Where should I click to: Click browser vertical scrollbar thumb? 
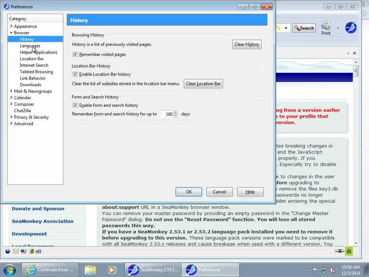click(x=356, y=71)
